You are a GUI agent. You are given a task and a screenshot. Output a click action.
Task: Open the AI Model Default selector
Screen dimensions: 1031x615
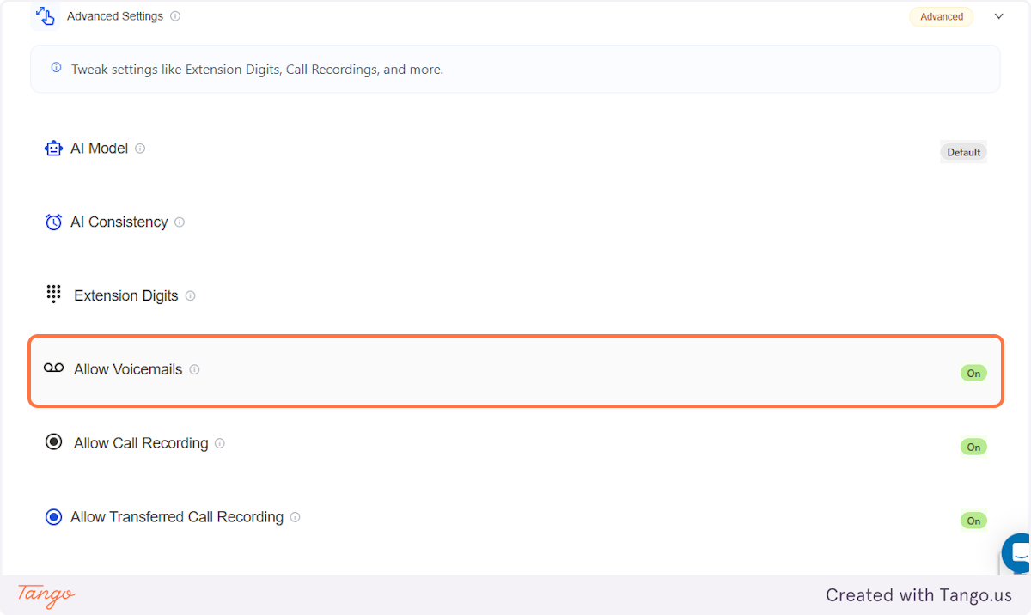pos(963,152)
